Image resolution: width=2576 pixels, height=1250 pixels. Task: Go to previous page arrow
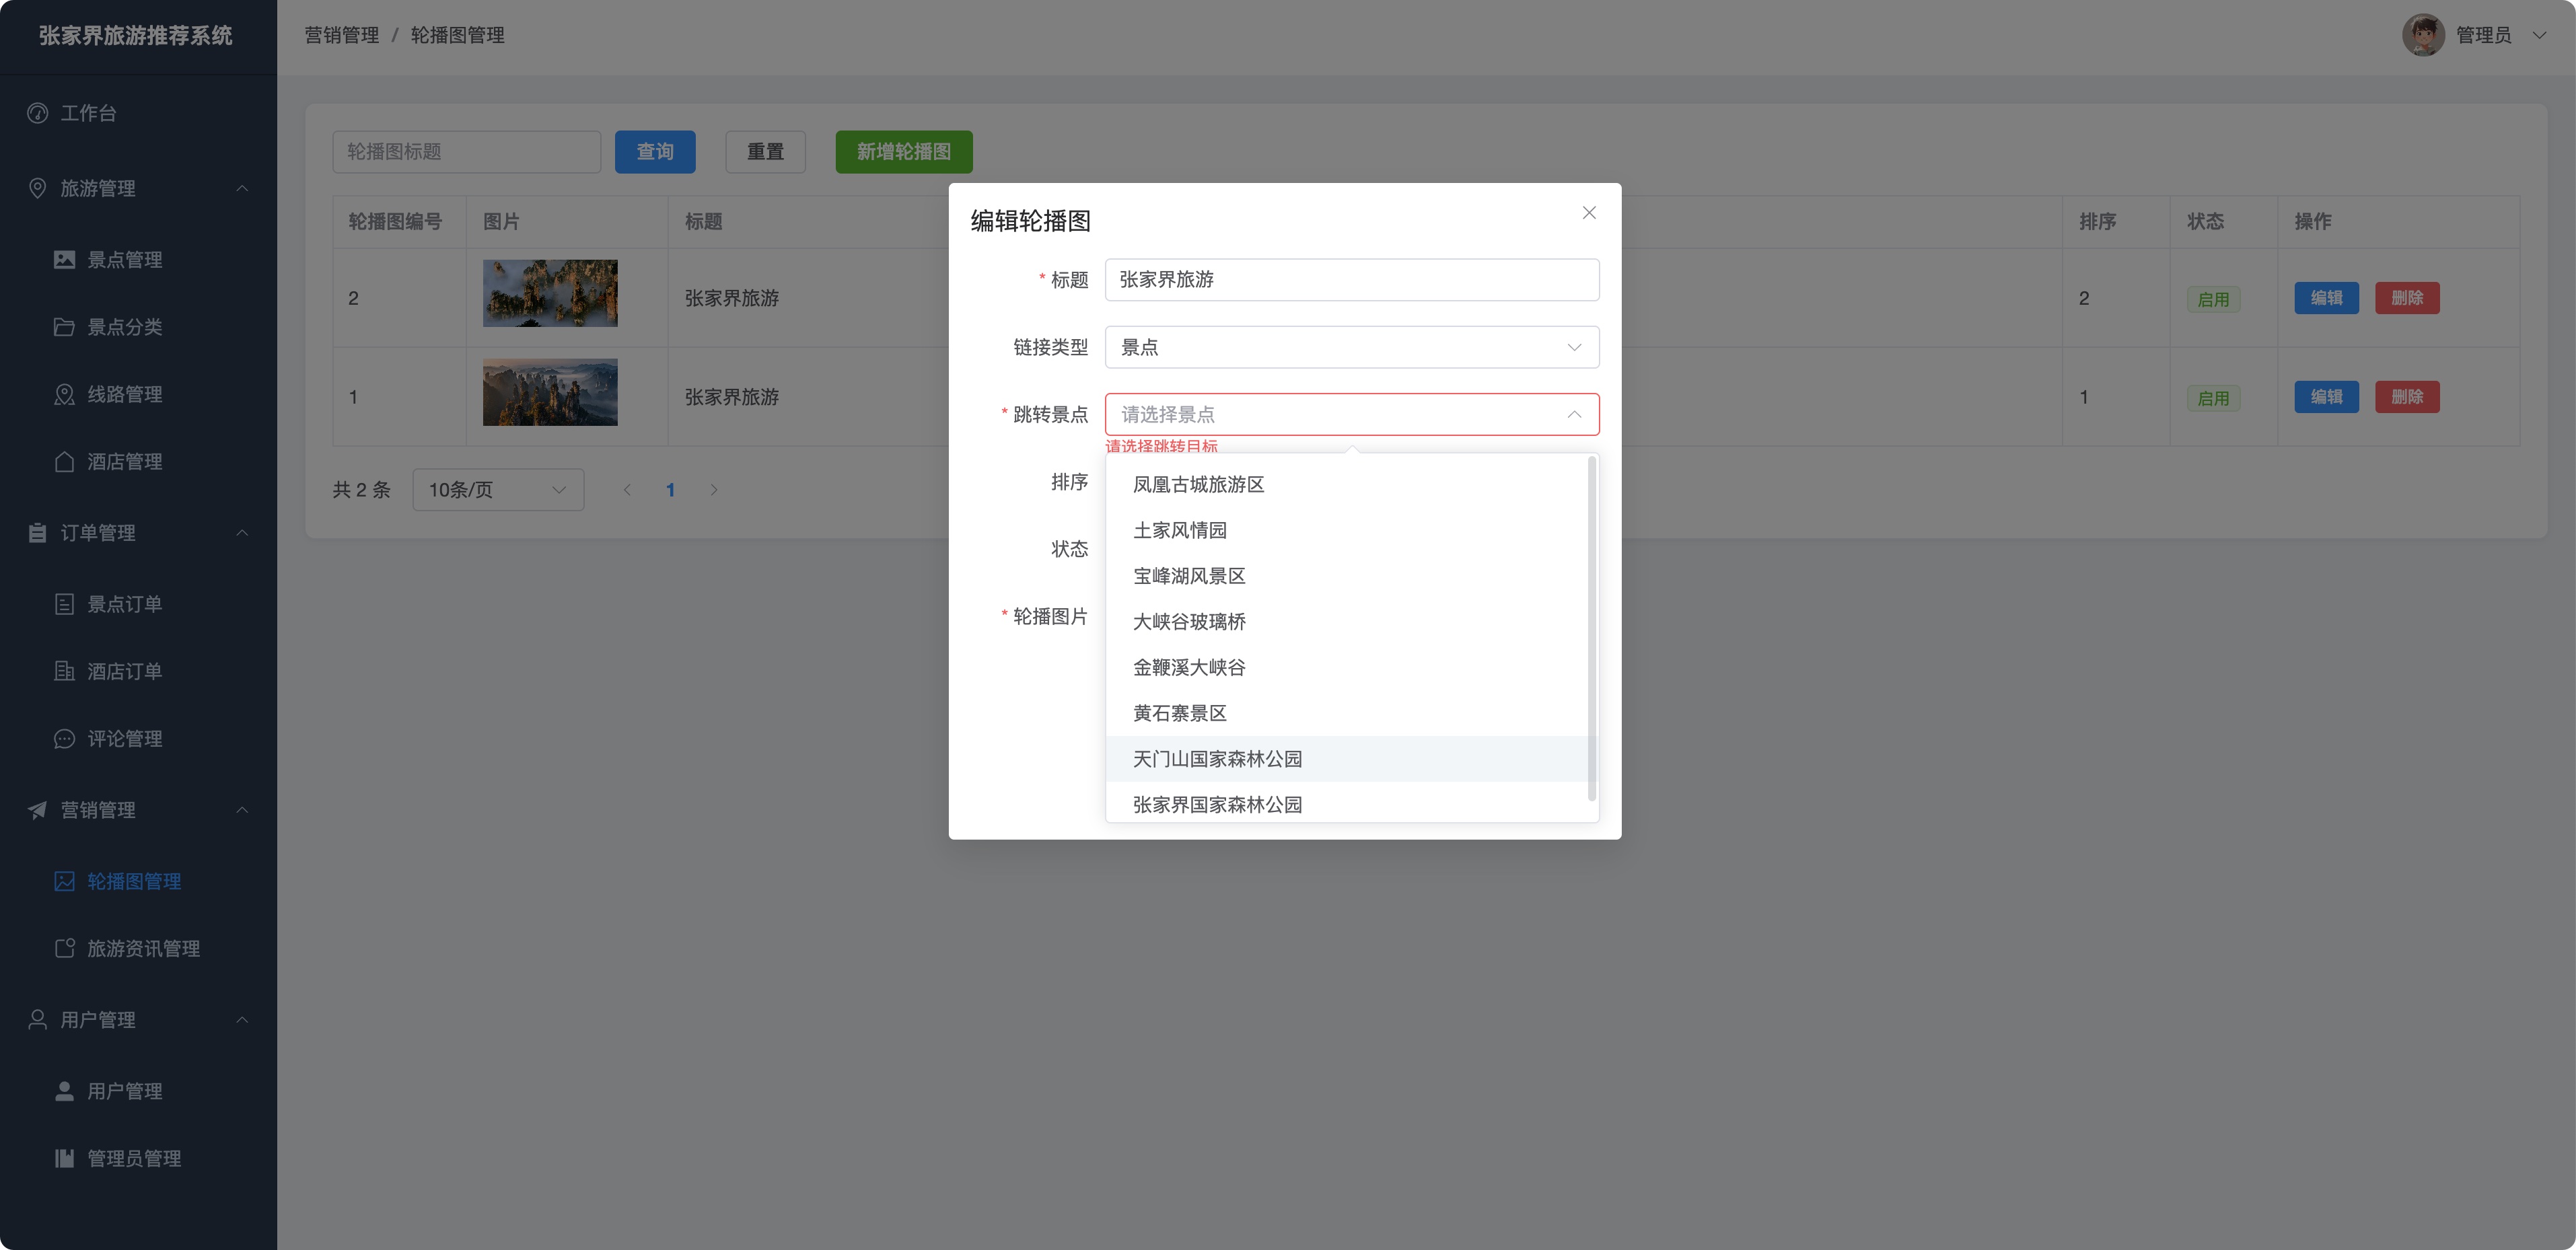[627, 490]
